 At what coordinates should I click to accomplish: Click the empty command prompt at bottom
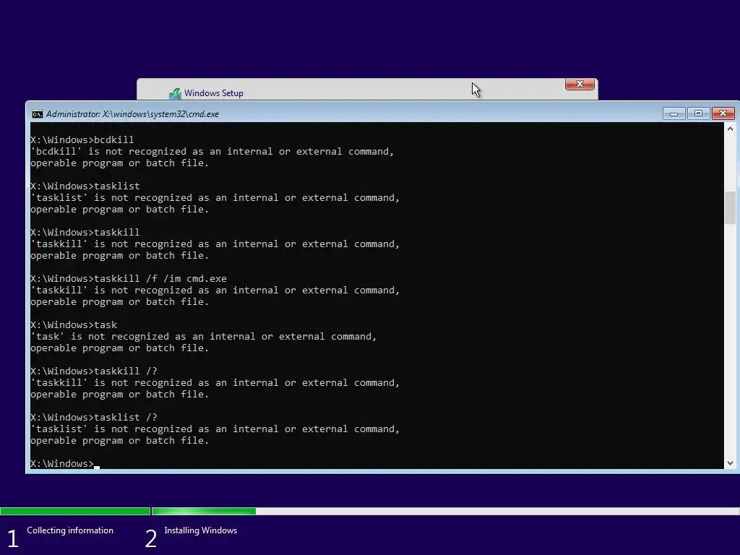(x=65, y=463)
